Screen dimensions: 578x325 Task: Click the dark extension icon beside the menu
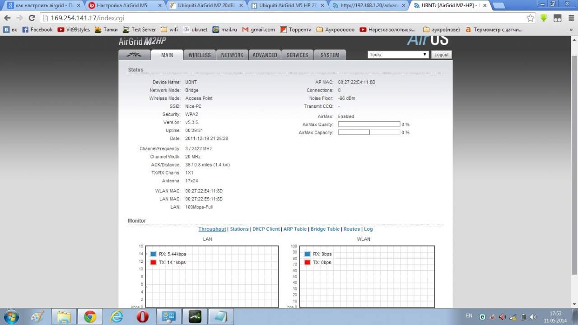tap(558, 18)
